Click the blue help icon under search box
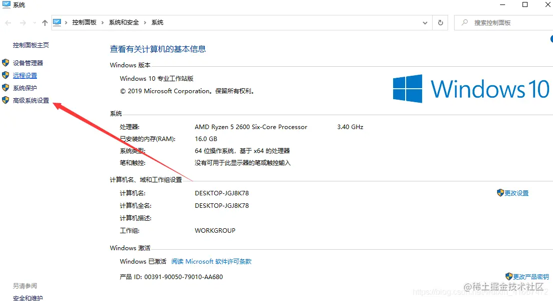Viewport: 553px width, 301px height. [x=552, y=39]
